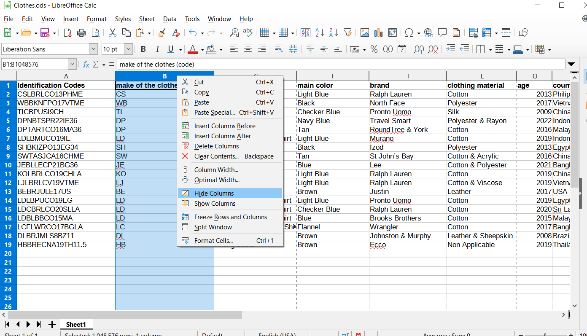Screen dimensions: 587x336
Task: Undo the last action
Action: click(193, 32)
